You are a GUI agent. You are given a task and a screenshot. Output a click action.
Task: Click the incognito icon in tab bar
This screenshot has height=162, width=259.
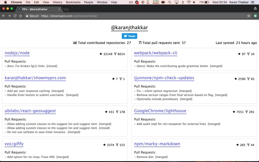255,9
